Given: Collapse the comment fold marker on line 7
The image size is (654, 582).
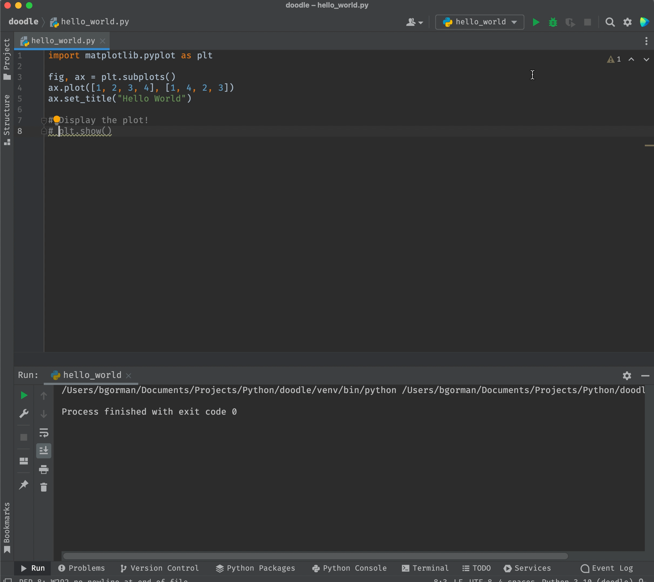Looking at the screenshot, I should tap(44, 121).
